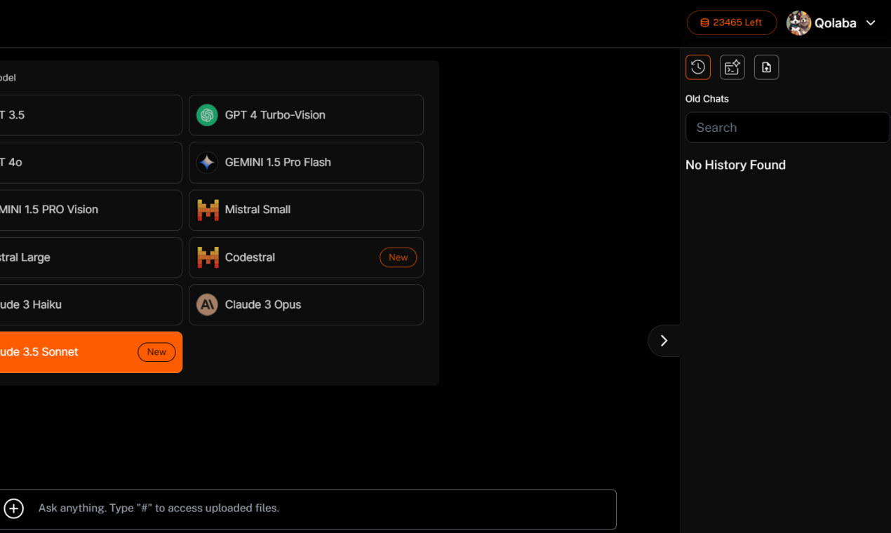
Task: Click the Search old chats field
Action: (x=787, y=128)
